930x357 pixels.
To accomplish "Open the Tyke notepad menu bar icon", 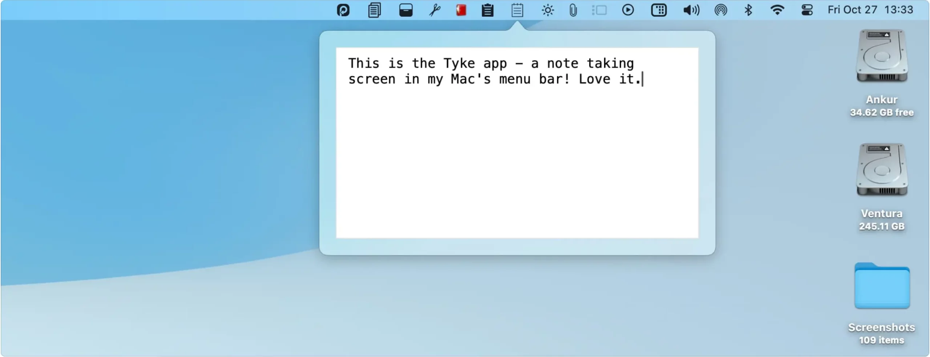I will (x=517, y=10).
